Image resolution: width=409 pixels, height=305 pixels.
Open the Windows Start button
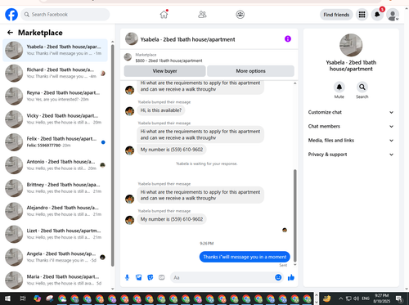[x=7, y=298]
